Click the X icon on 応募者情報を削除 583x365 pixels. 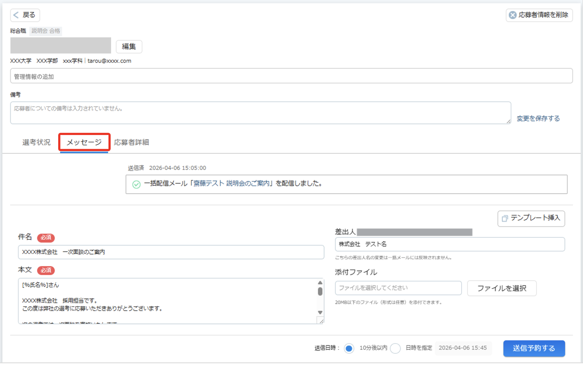[x=512, y=15]
